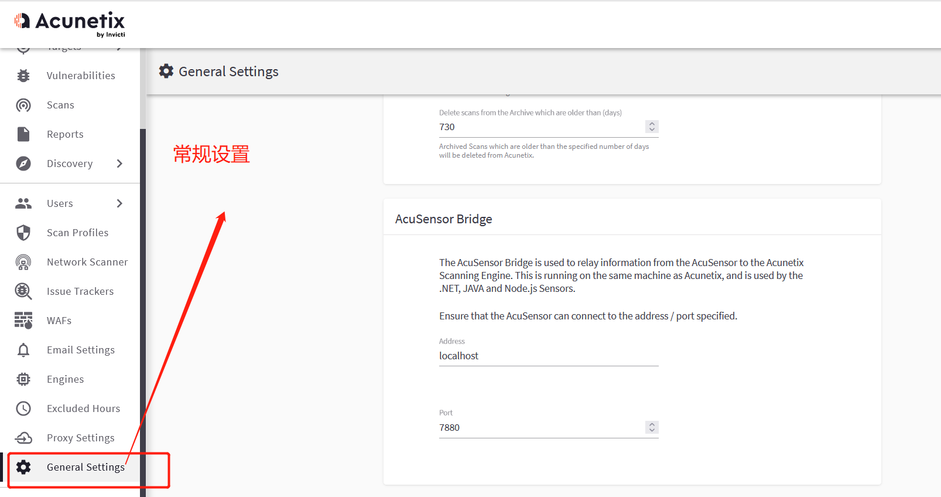Click the 'Delete scans from the Archive' label

pyautogui.click(x=531, y=113)
